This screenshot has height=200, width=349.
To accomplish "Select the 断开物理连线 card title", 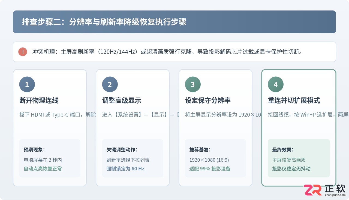I will click(x=39, y=101).
